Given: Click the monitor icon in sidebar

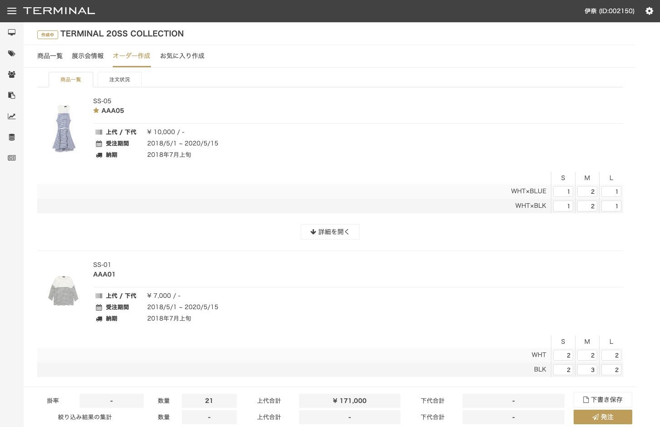Looking at the screenshot, I should 12,32.
